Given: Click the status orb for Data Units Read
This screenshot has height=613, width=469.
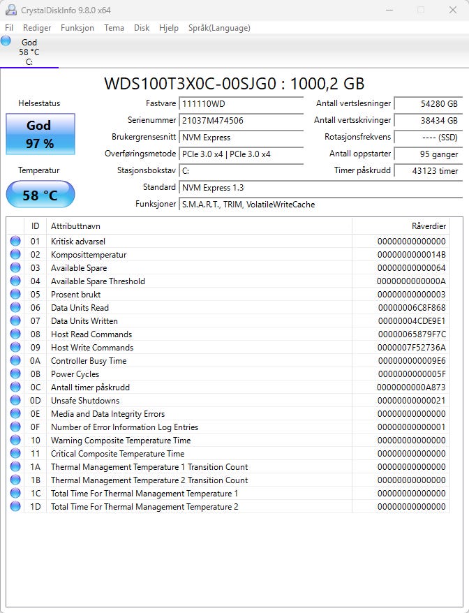Looking at the screenshot, I should point(15,308).
